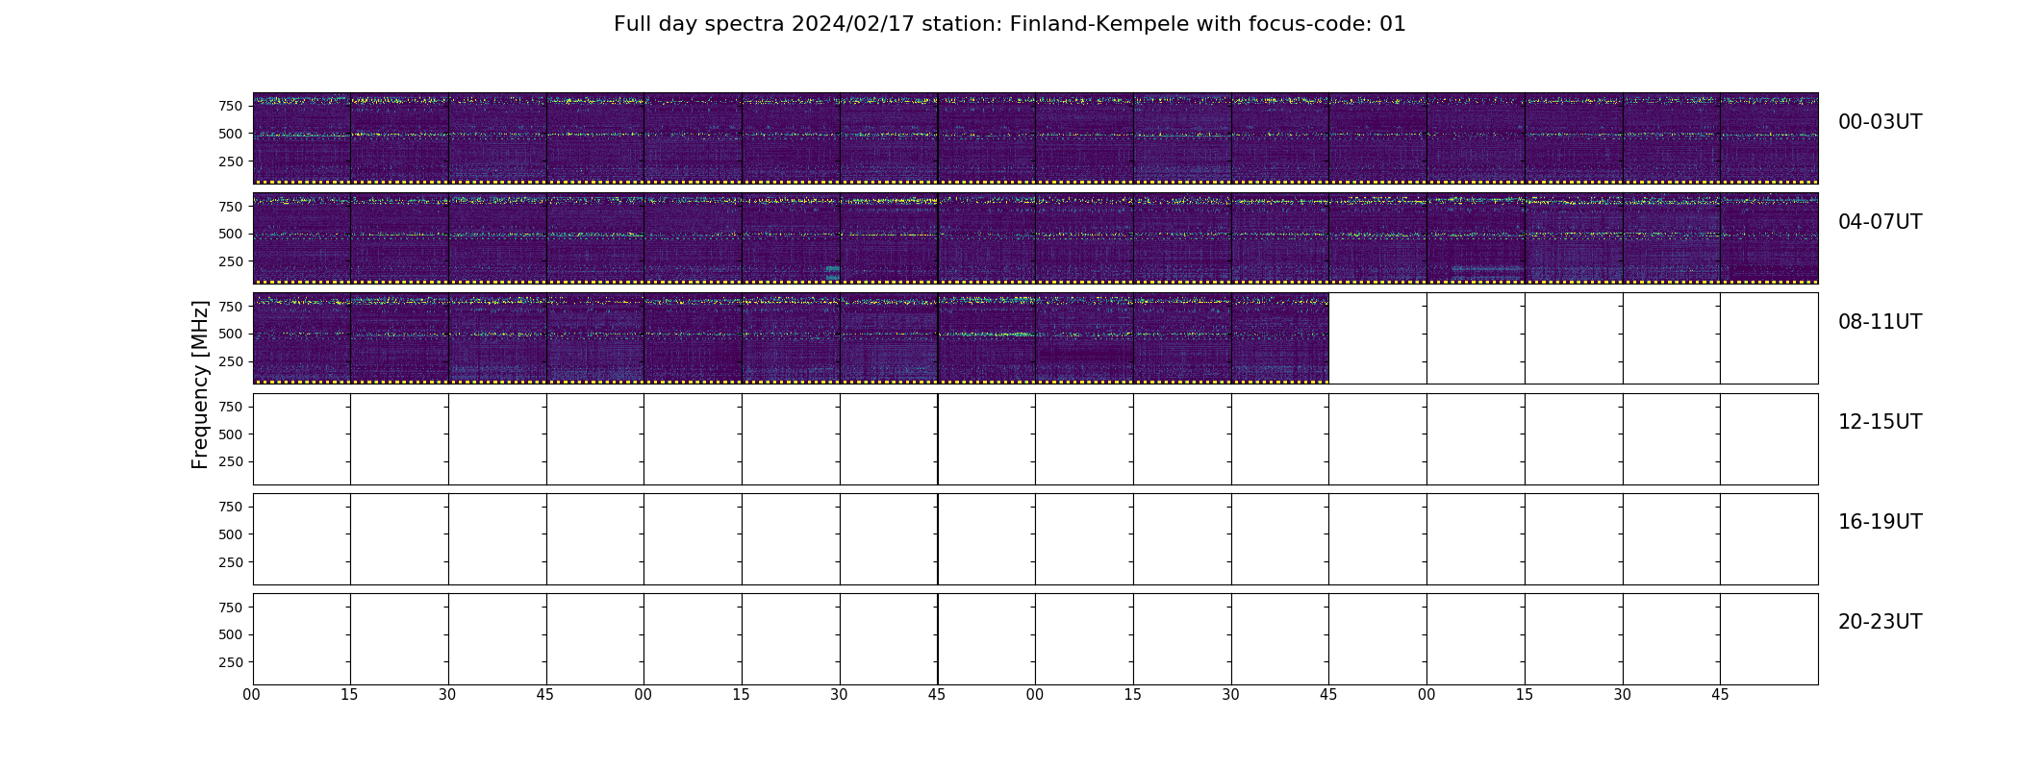Screen dimensions: 2020x769
Task: Click the 500 tick of the 08-11UT row
Action: click(x=231, y=334)
